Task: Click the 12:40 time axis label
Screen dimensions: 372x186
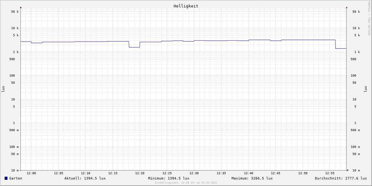Action: click(x=248, y=173)
